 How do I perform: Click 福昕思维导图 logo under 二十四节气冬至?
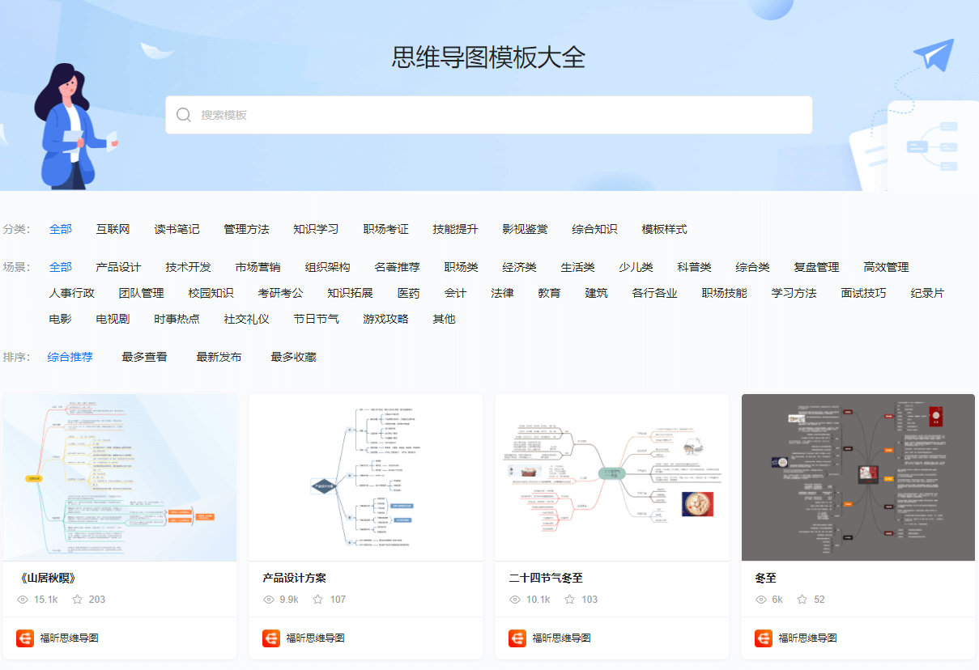pos(517,638)
